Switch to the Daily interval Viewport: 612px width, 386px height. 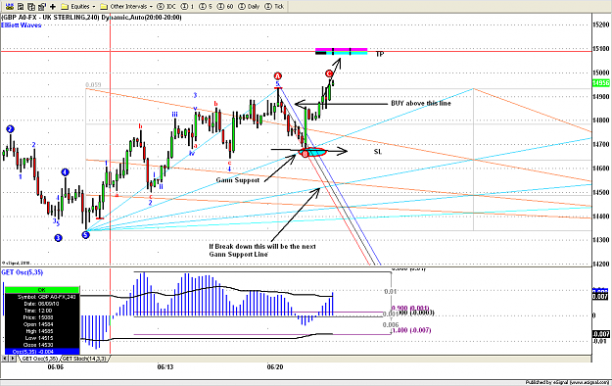click(x=249, y=6)
